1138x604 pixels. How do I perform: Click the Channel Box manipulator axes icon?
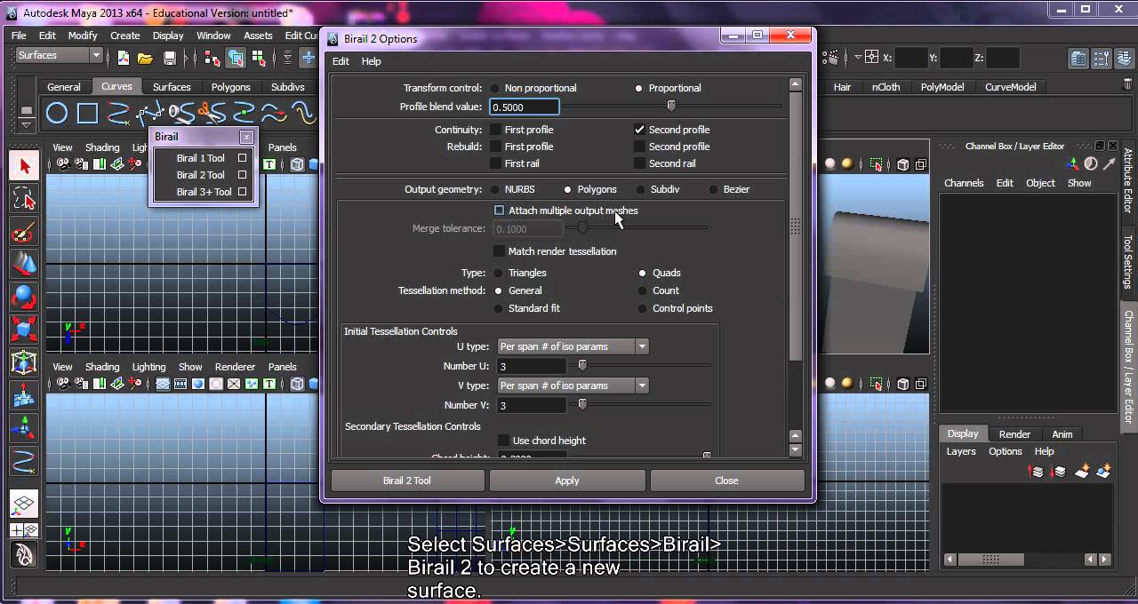tap(1072, 164)
